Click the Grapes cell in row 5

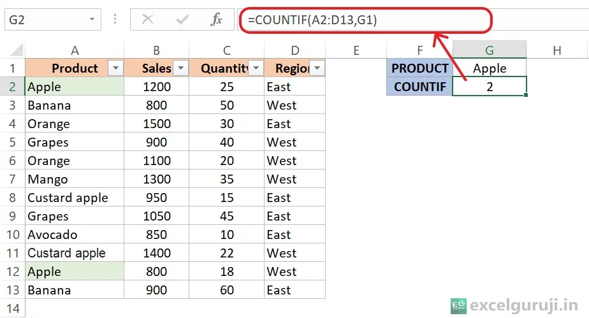pos(75,142)
